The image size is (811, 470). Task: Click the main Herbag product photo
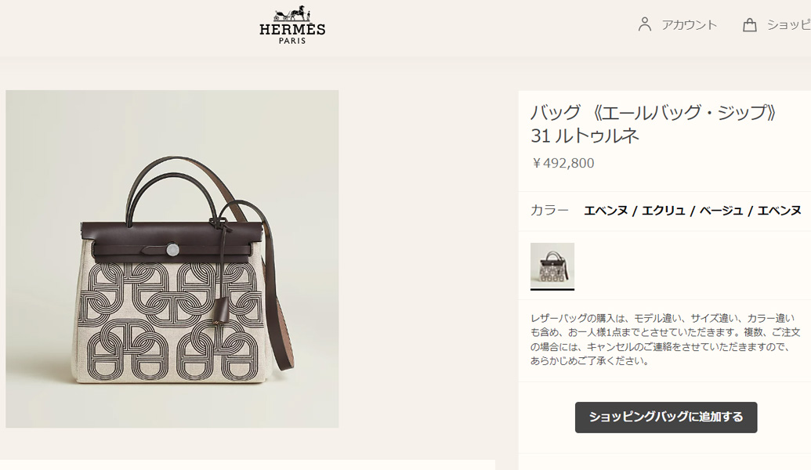pyautogui.click(x=172, y=259)
